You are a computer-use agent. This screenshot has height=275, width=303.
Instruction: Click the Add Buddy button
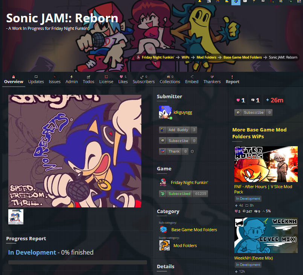click(178, 130)
